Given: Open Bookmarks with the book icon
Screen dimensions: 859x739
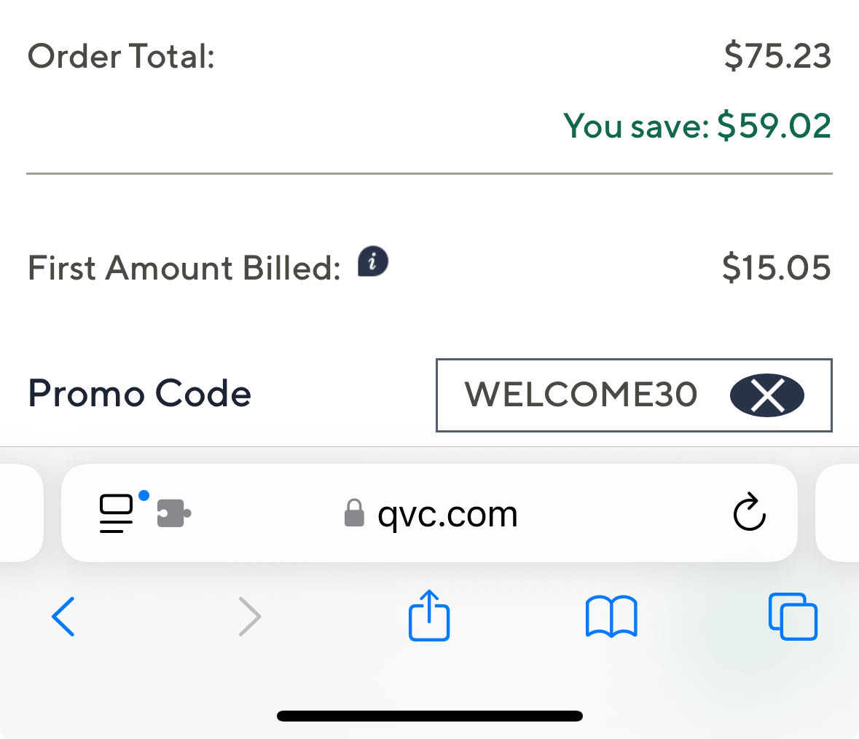Looking at the screenshot, I should pyautogui.click(x=611, y=616).
